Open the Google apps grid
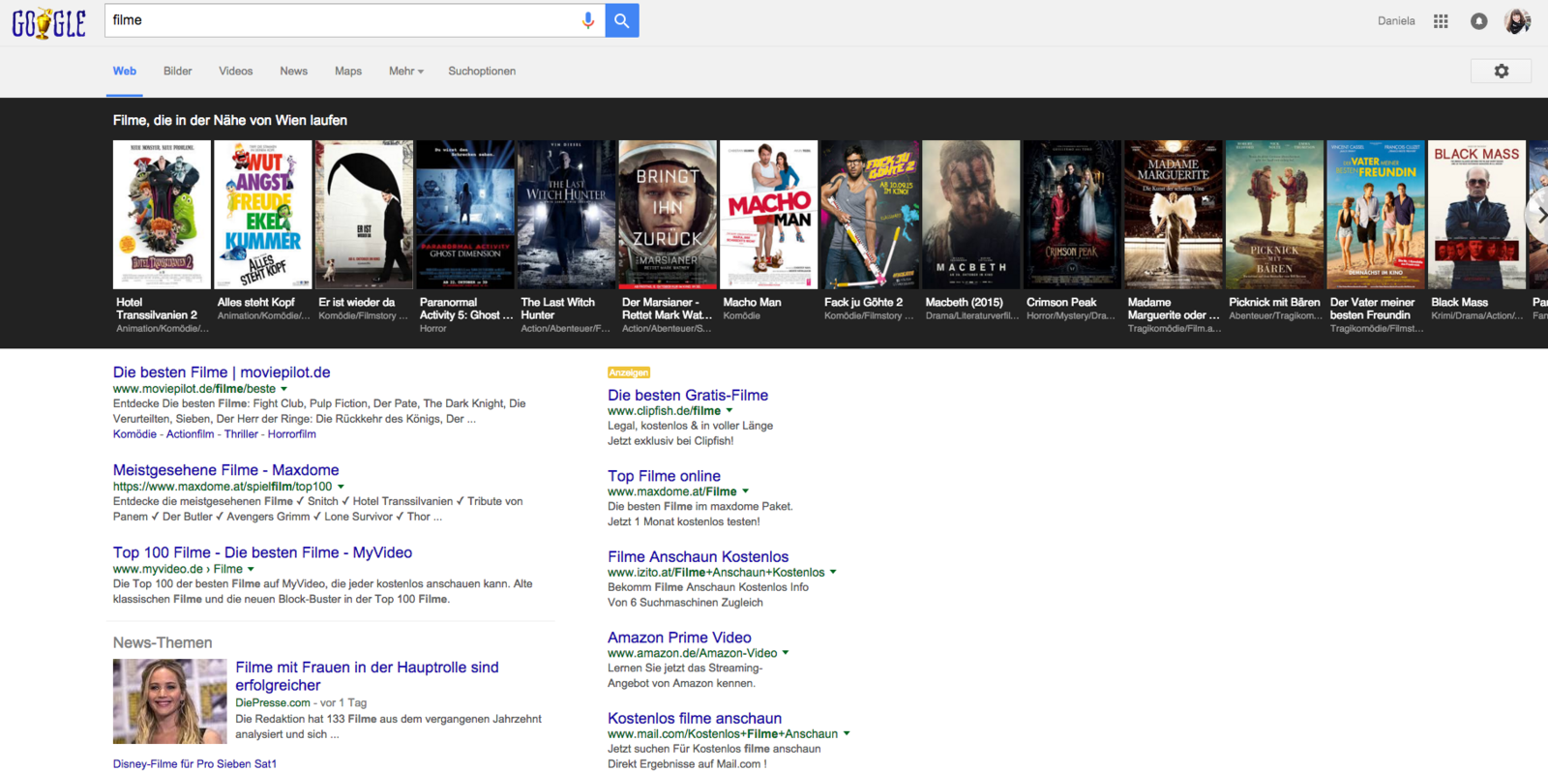This screenshot has height=772, width=1548. tap(1441, 21)
